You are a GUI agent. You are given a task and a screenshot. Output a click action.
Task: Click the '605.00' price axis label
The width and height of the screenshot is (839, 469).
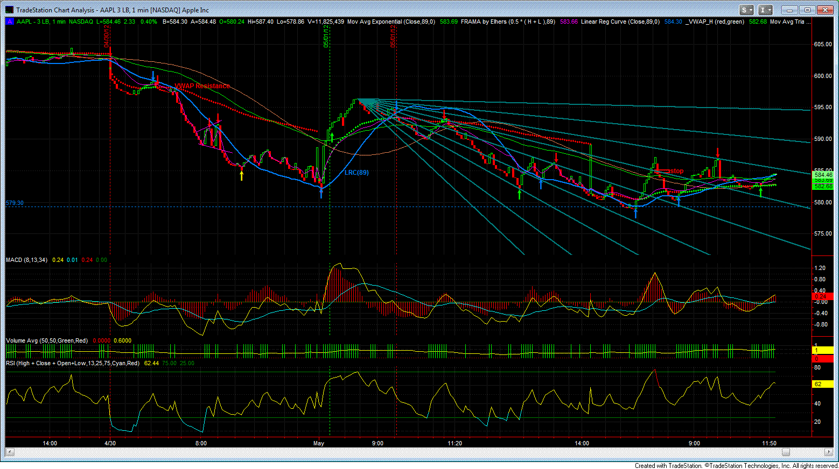pos(823,45)
